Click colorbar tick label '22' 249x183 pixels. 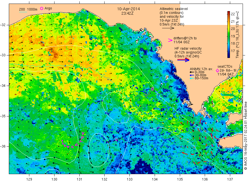[x=233, y=14]
